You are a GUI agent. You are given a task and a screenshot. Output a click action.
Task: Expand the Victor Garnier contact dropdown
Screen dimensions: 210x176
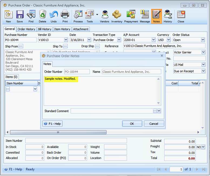(x=203, y=52)
